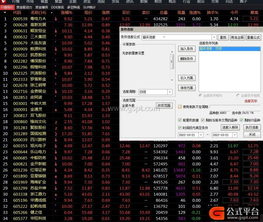Open the 选股 menu
263x222 pixels.
(101, 2)
